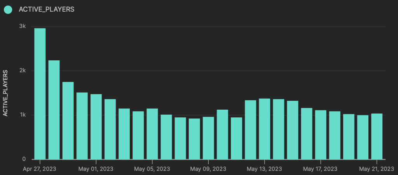
Task: Select the bar above the May 13, 2023 tick
Action: (264, 129)
